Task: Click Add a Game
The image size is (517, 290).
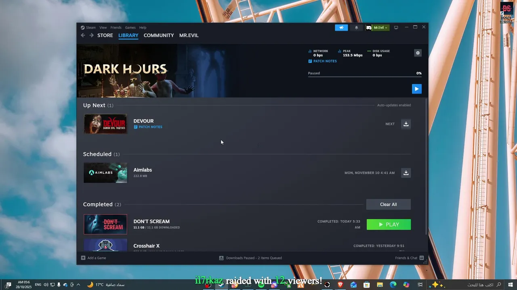Action: [94, 258]
